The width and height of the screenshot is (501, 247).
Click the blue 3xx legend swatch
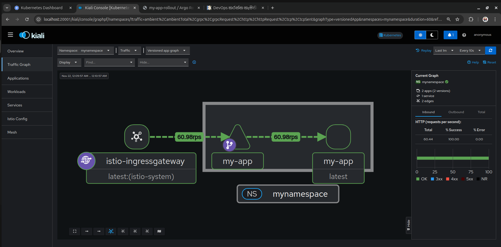point(432,179)
